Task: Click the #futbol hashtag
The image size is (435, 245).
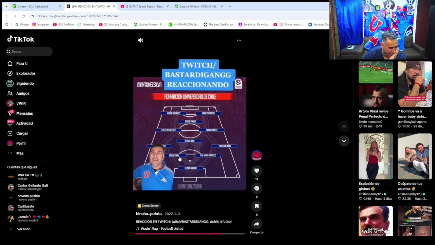Action: click(x=226, y=222)
